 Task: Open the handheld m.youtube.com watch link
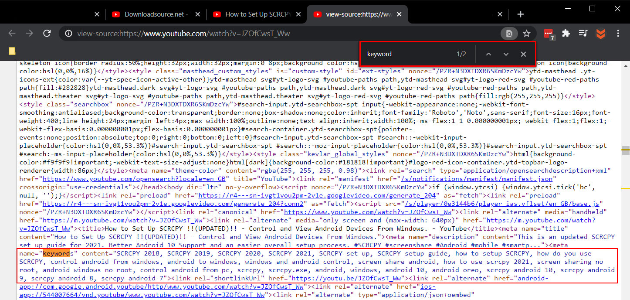122,220
